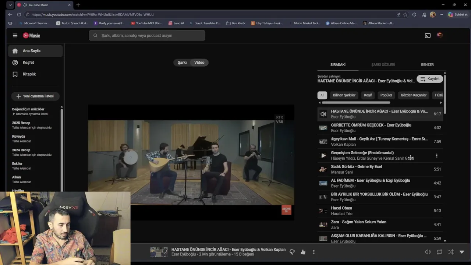Toggle shuffle mode
The height and width of the screenshot is (265, 471).
tap(451, 252)
